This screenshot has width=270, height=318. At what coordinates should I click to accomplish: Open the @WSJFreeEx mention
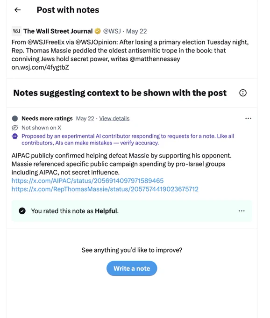pos(46,42)
